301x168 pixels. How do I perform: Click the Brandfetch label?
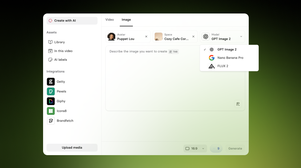point(65,121)
